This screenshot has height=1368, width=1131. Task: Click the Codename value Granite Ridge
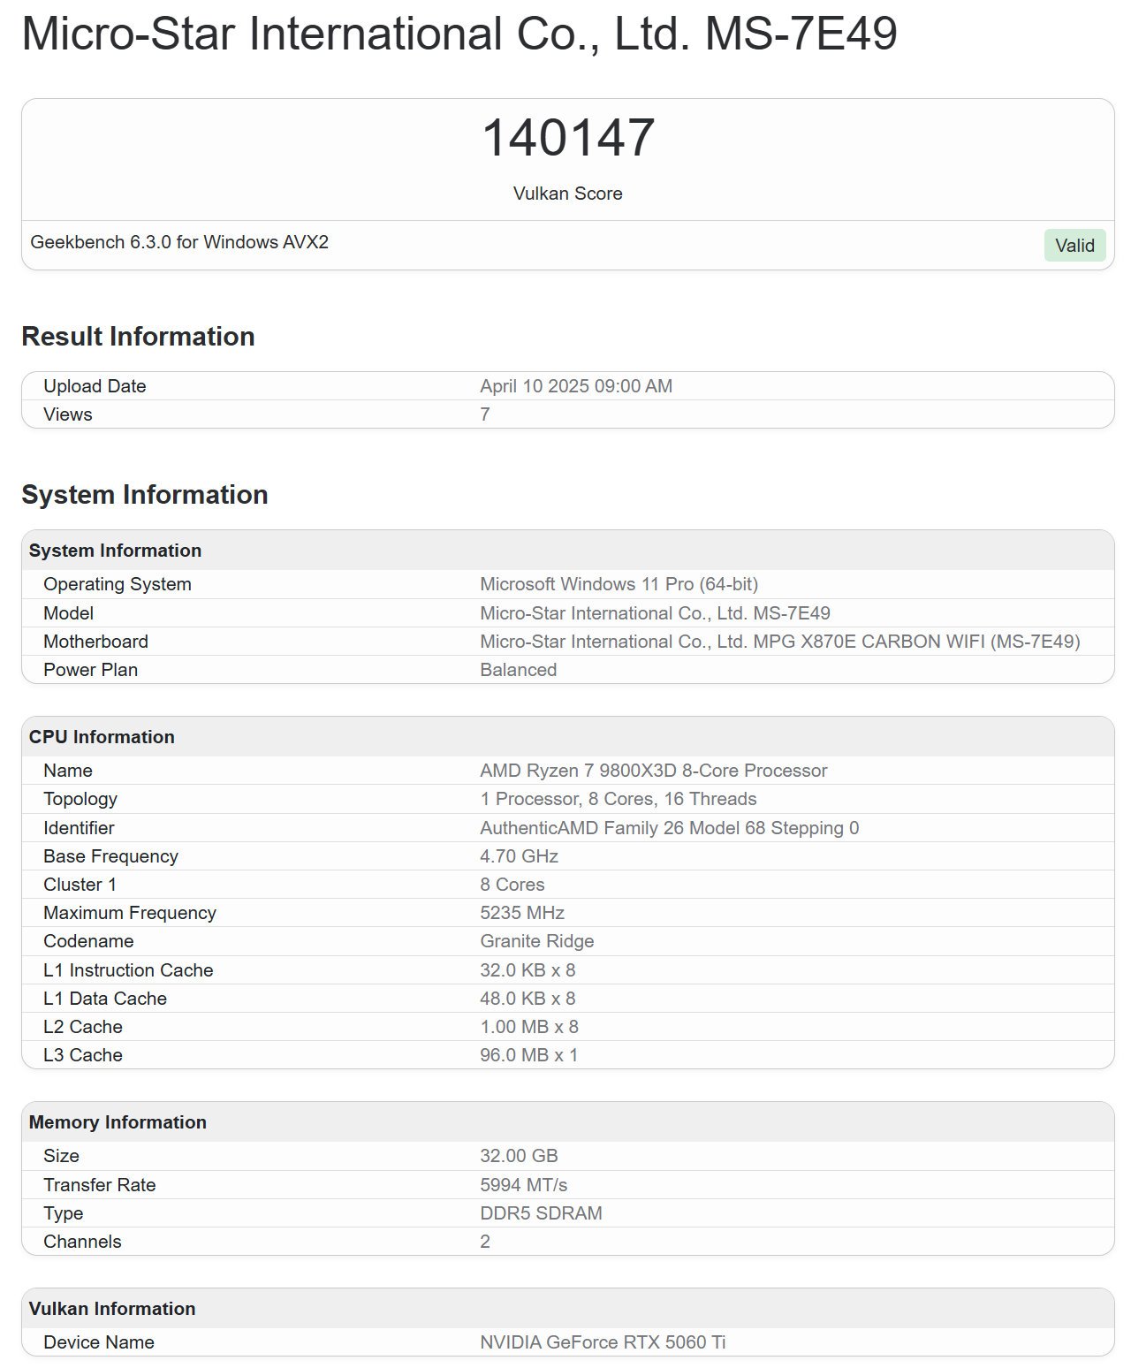coord(535,941)
